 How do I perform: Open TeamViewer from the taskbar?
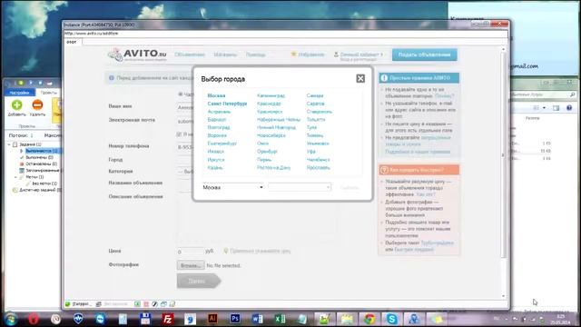click(100, 319)
